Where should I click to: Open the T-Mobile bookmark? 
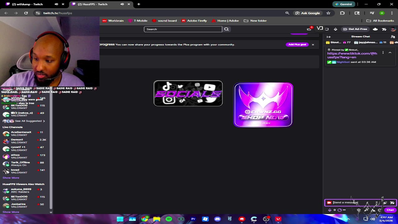pos(138,21)
